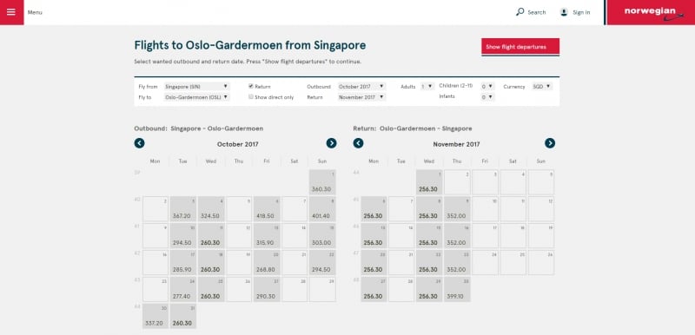Open the Outbound October 2017 dropdown
The width and height of the screenshot is (695, 335).
(x=361, y=86)
